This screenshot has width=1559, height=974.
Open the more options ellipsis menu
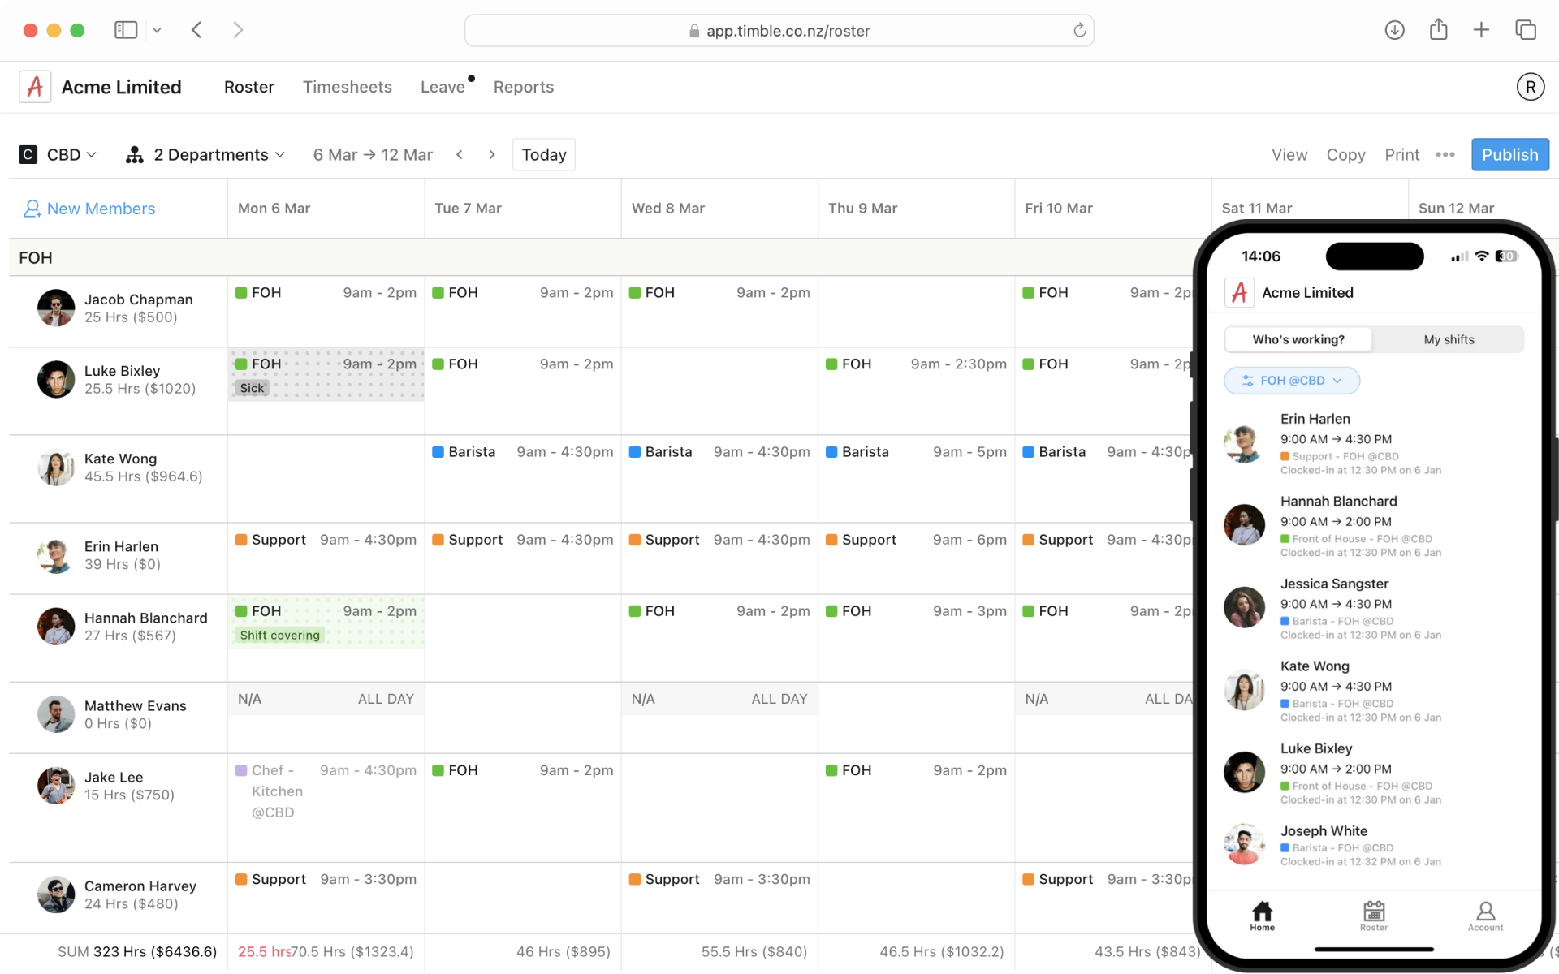point(1446,154)
